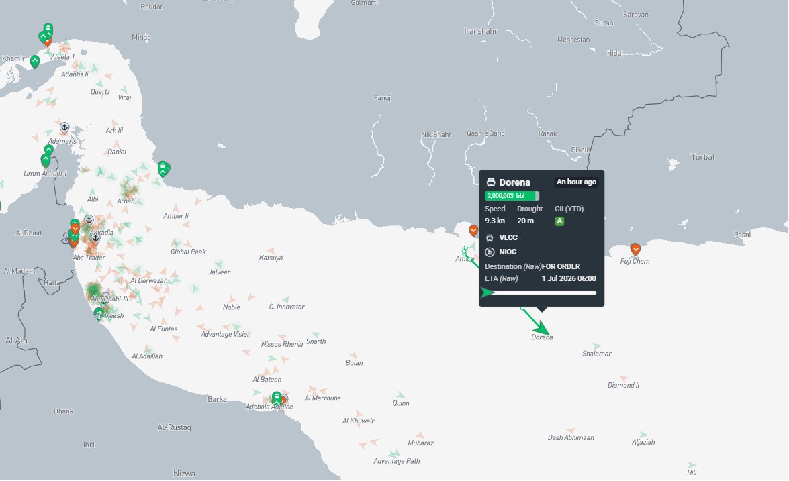Click the Katsuya vessel arrow

point(271,250)
